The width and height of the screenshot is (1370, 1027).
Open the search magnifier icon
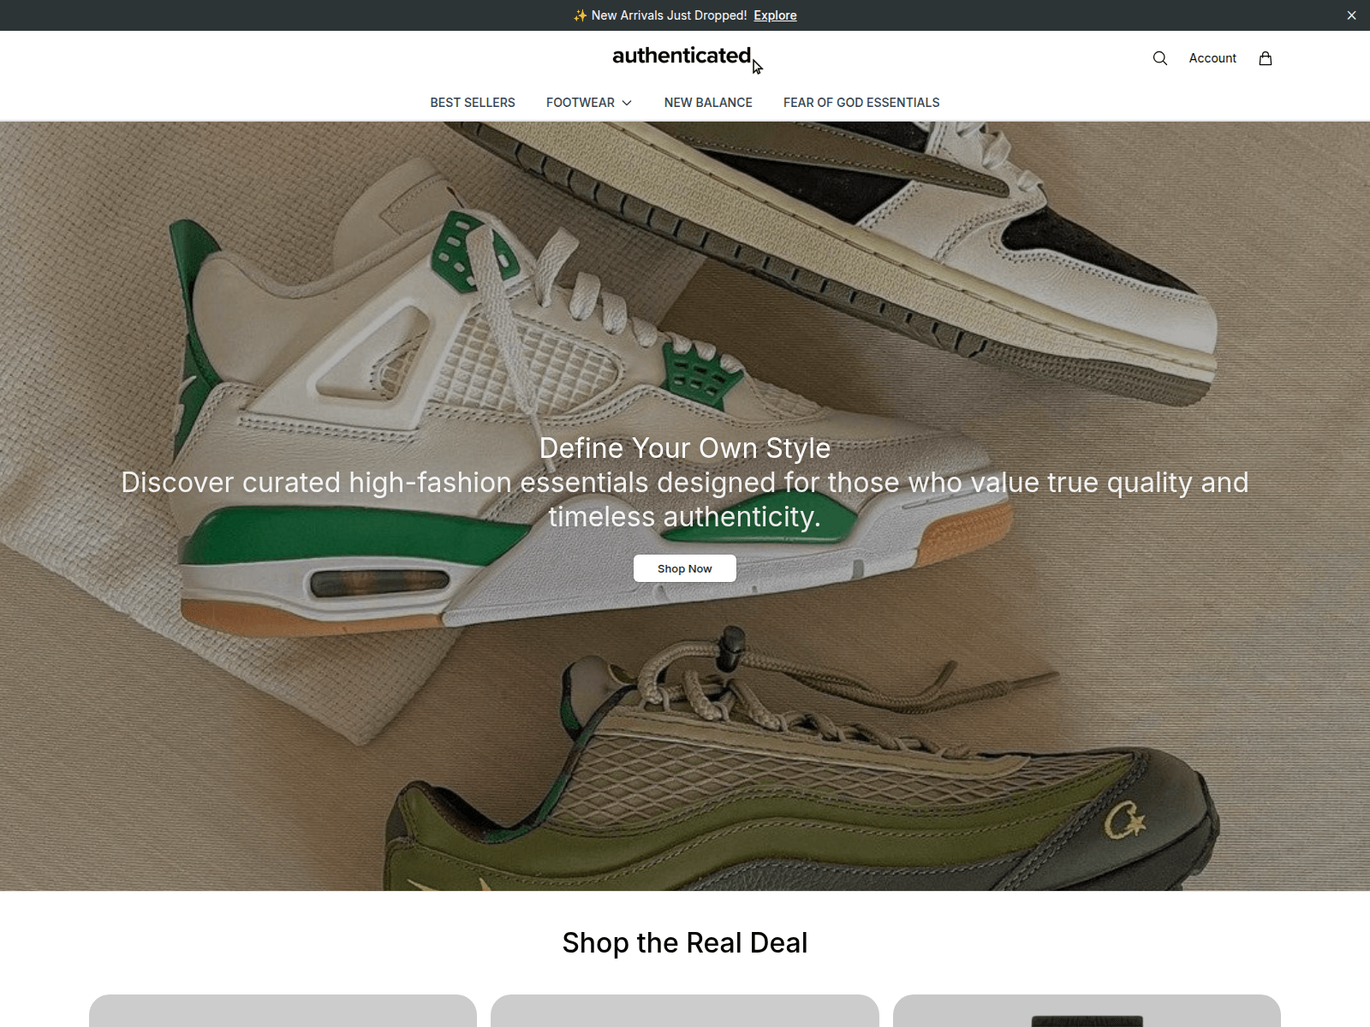click(1160, 58)
